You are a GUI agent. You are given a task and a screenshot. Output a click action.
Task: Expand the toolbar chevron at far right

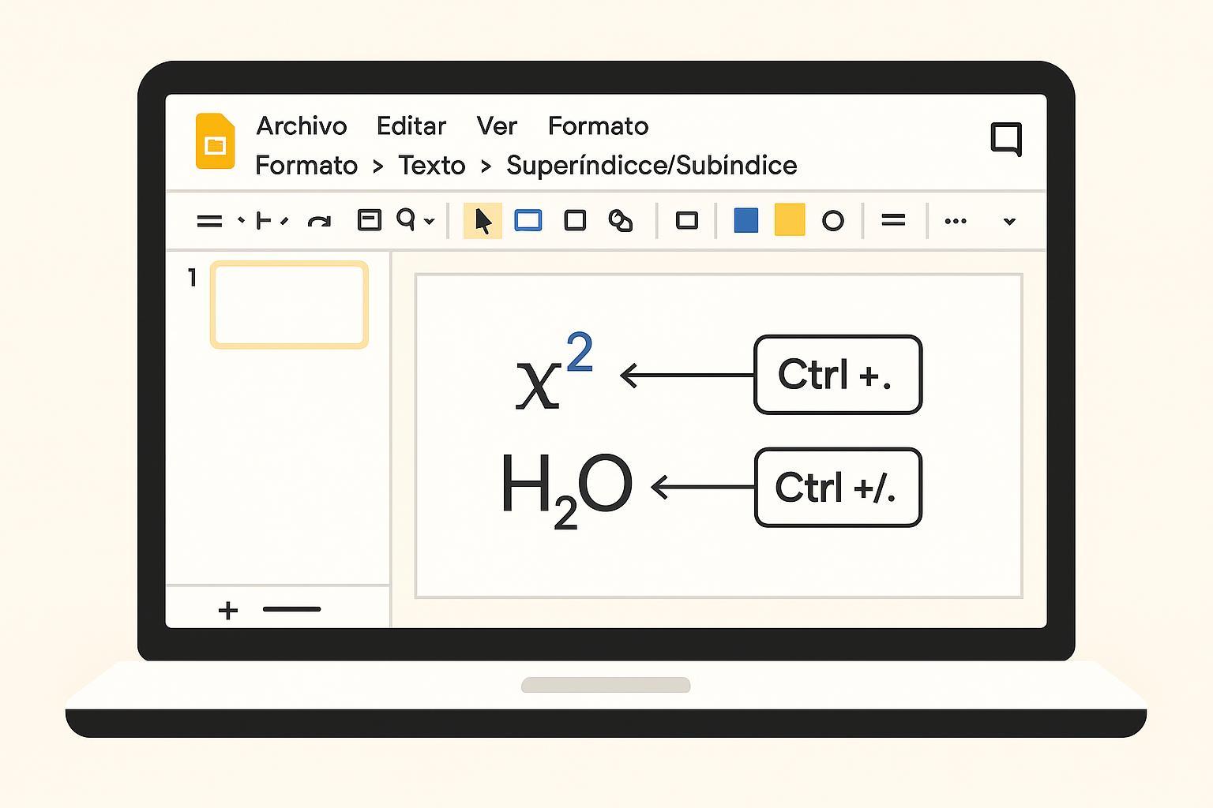click(x=1008, y=222)
